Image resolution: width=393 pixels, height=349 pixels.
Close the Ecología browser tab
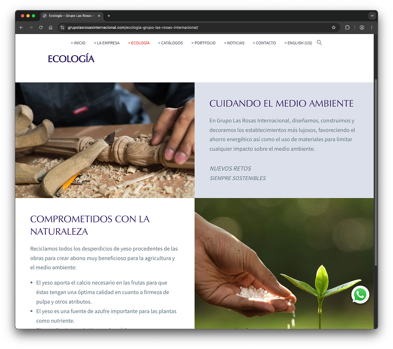coord(99,16)
